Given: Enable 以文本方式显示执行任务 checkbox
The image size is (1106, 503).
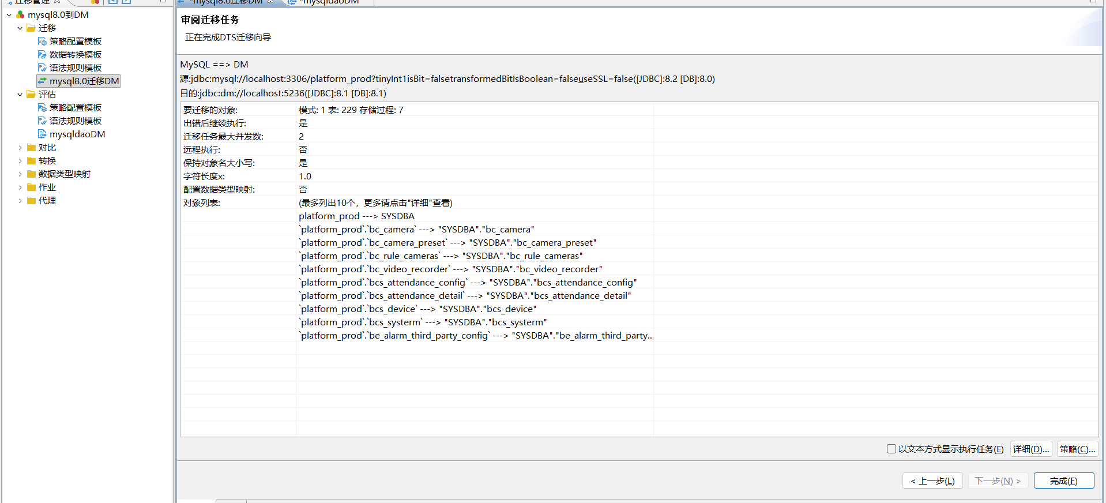Looking at the screenshot, I should tap(891, 449).
